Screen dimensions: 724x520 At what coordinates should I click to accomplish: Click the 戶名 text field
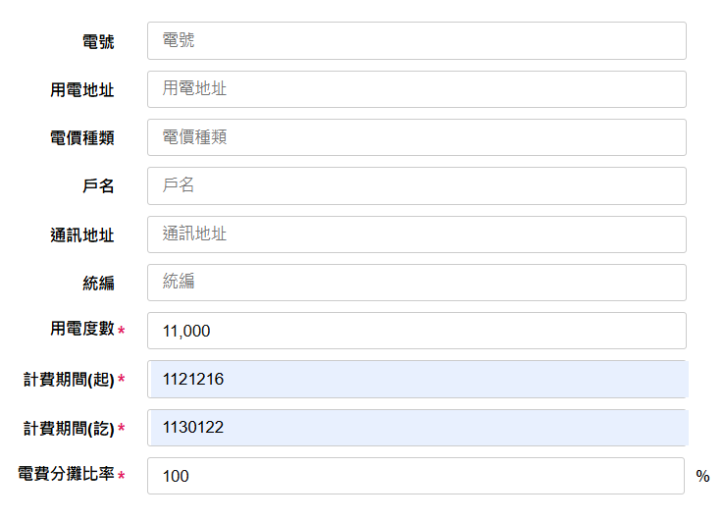tap(417, 186)
